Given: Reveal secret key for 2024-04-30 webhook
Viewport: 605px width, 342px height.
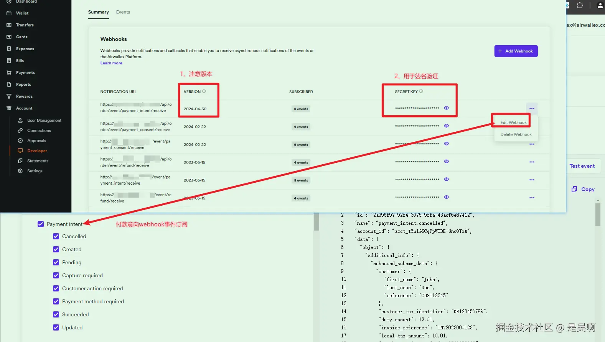Looking at the screenshot, I should [447, 108].
